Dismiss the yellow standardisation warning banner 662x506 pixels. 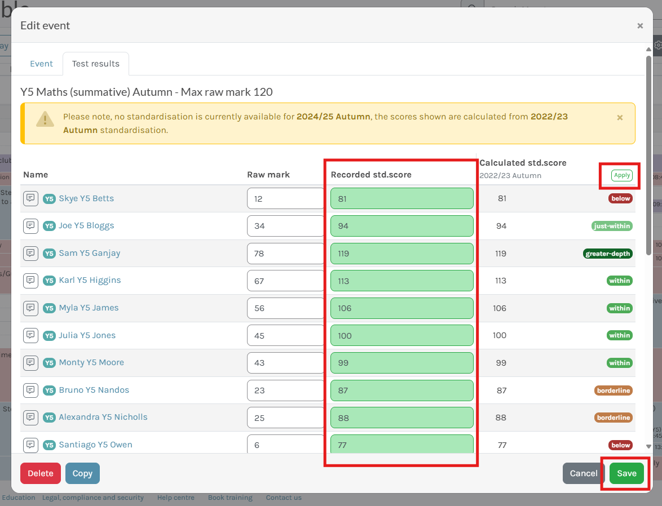tap(620, 118)
